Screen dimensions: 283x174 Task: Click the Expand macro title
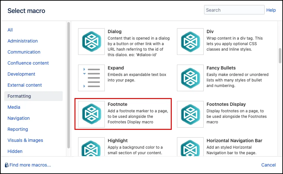pyautogui.click(x=116, y=68)
